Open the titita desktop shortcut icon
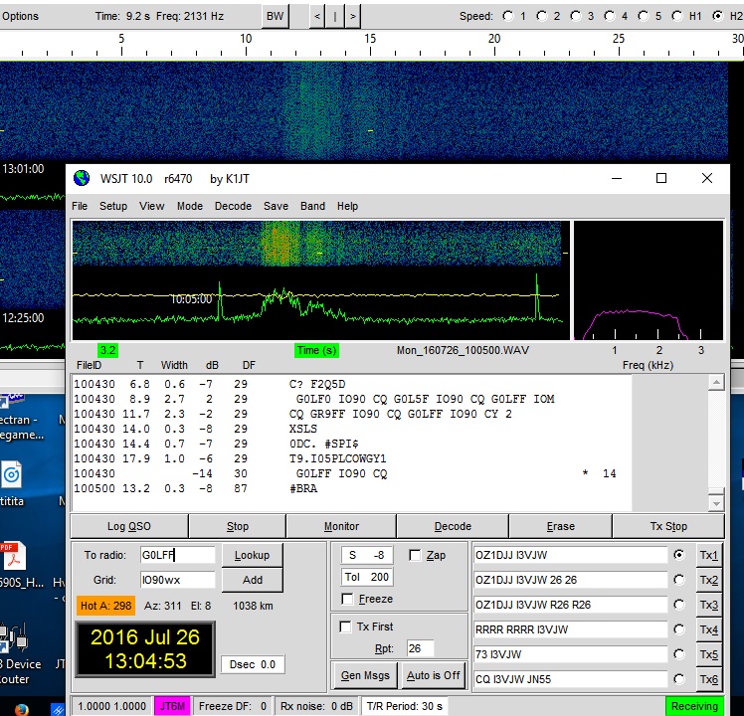744x716 pixels. [x=11, y=474]
